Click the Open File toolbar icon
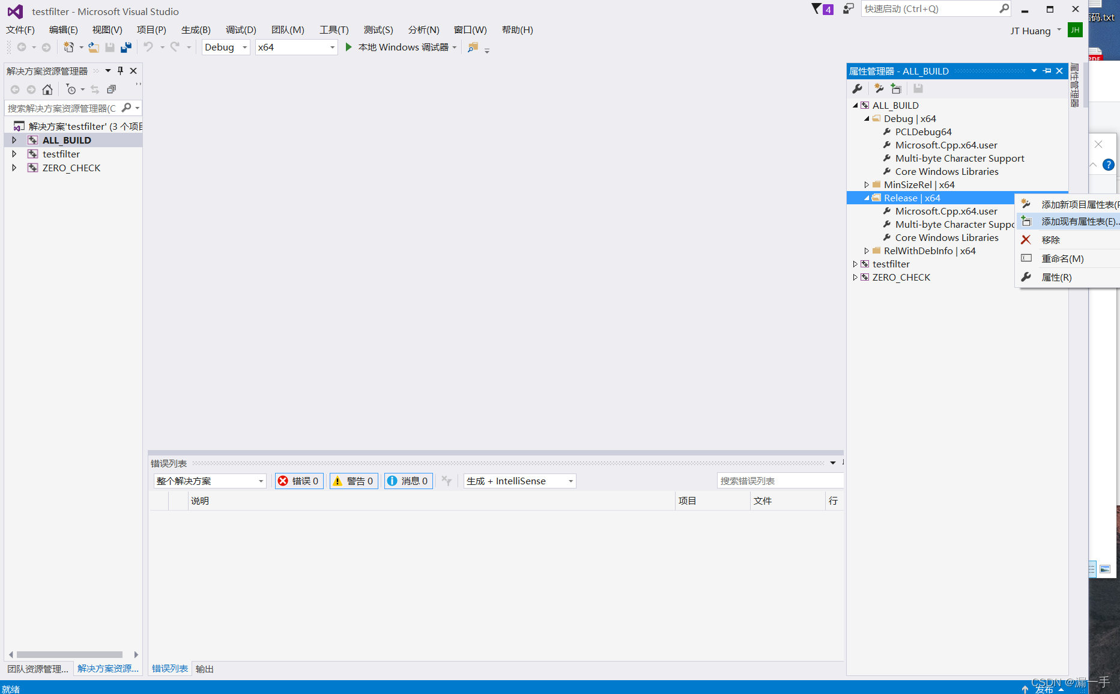Screen dimensions: 1120x694 pos(94,47)
